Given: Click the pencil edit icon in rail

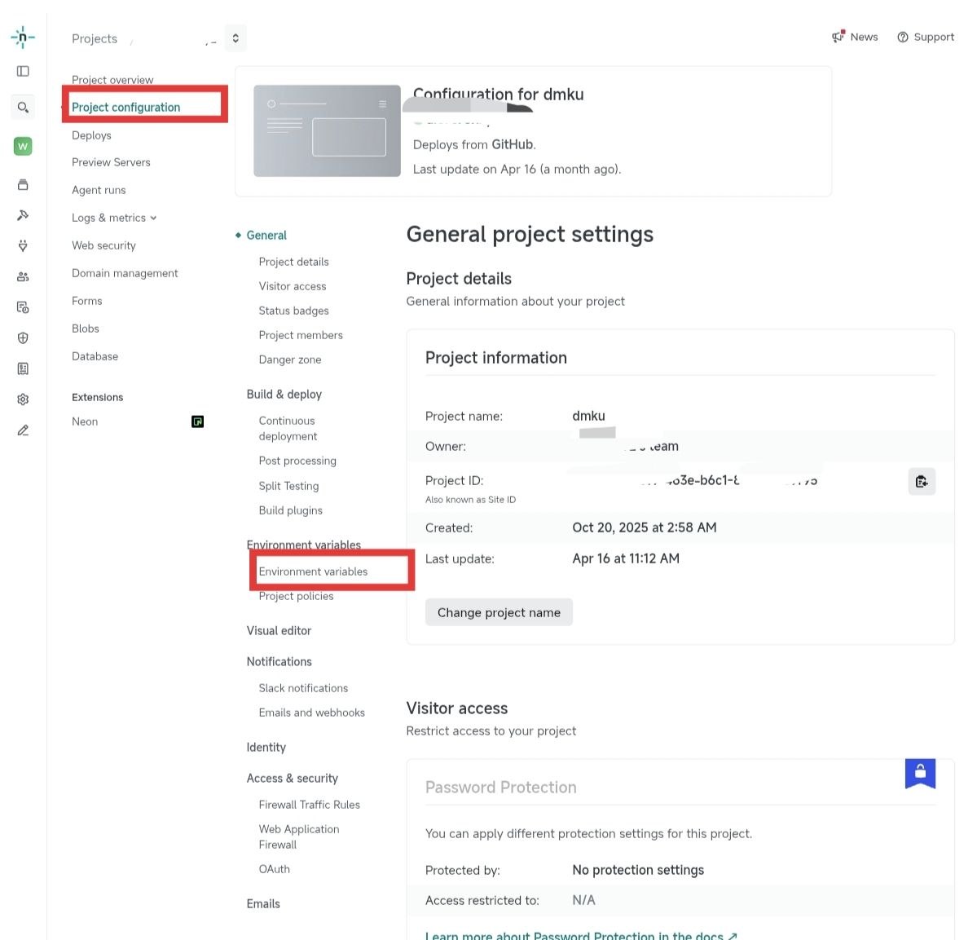Looking at the screenshot, I should coord(23,430).
